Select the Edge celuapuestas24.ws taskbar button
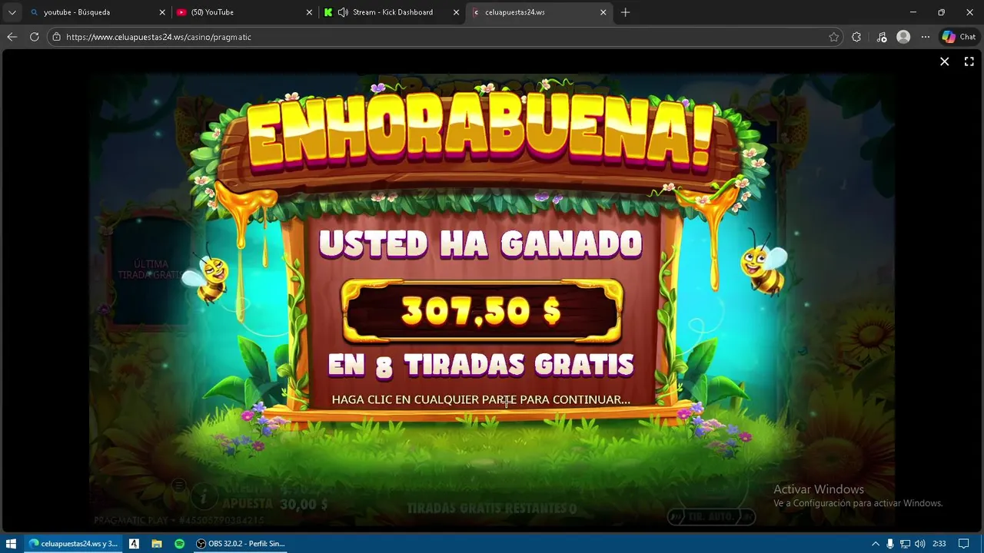Viewport: 984px width, 553px height. [73, 543]
